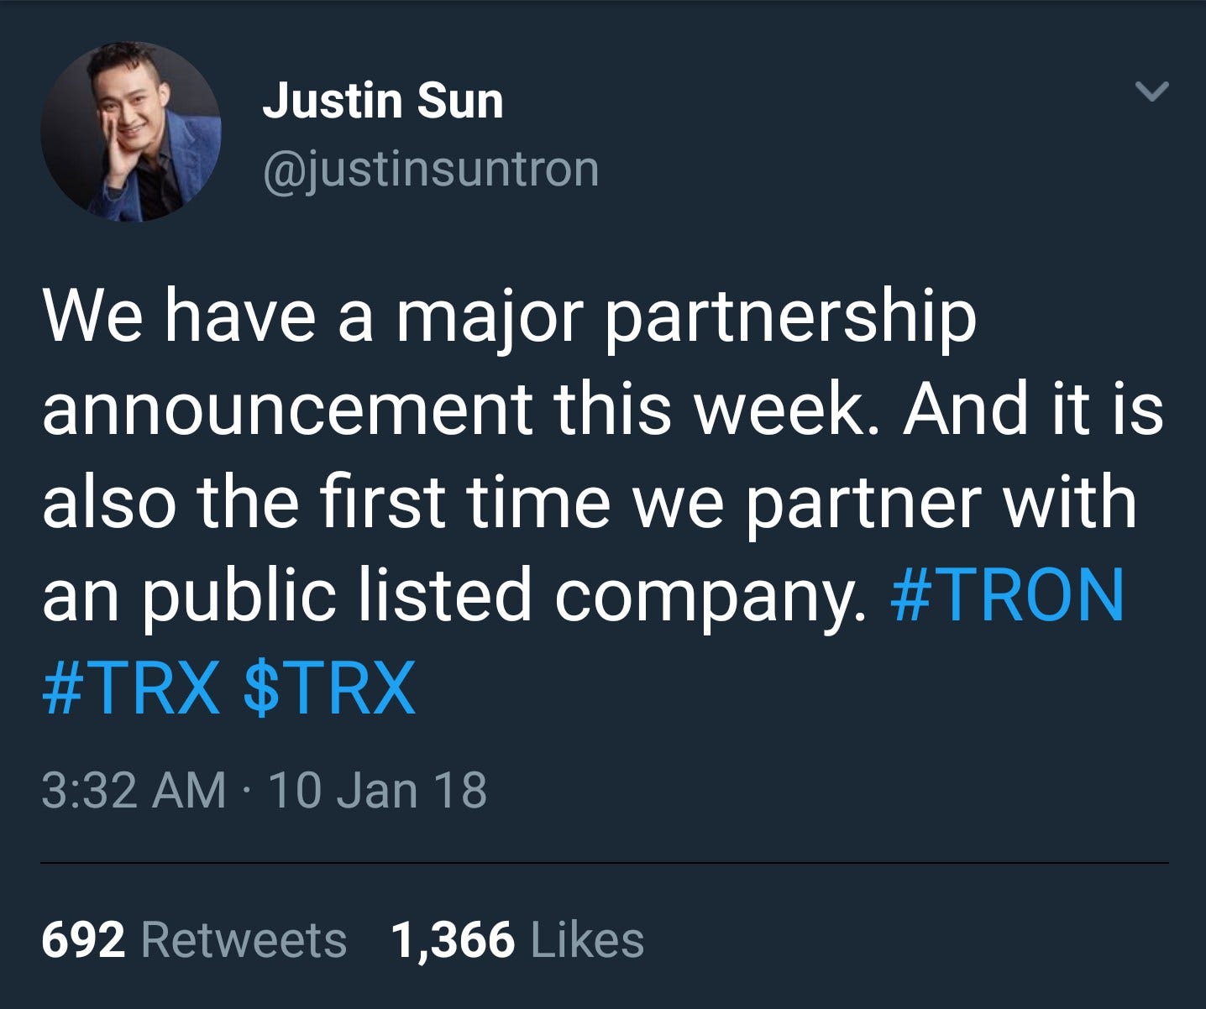Viewport: 1206px width, 1009px height.
Task: Click the 3:32 AM time
Action: click(134, 792)
